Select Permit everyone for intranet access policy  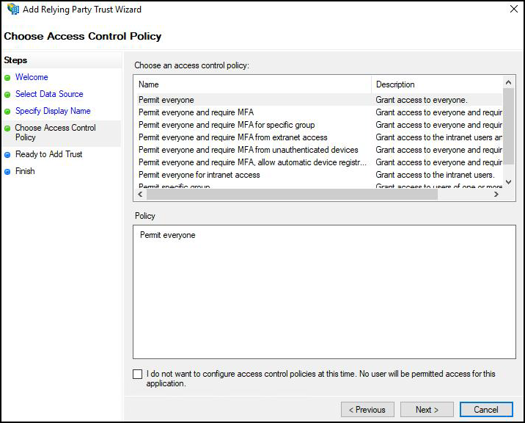[199, 175]
